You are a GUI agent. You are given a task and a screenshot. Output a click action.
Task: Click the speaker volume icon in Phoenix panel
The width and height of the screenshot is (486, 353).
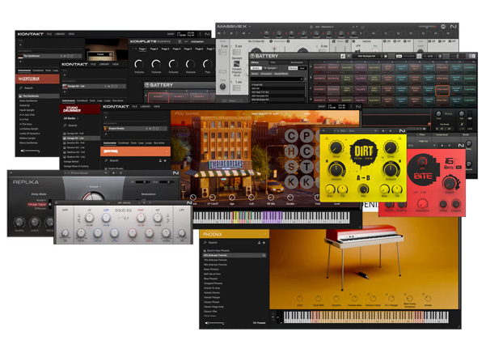coord(207,323)
